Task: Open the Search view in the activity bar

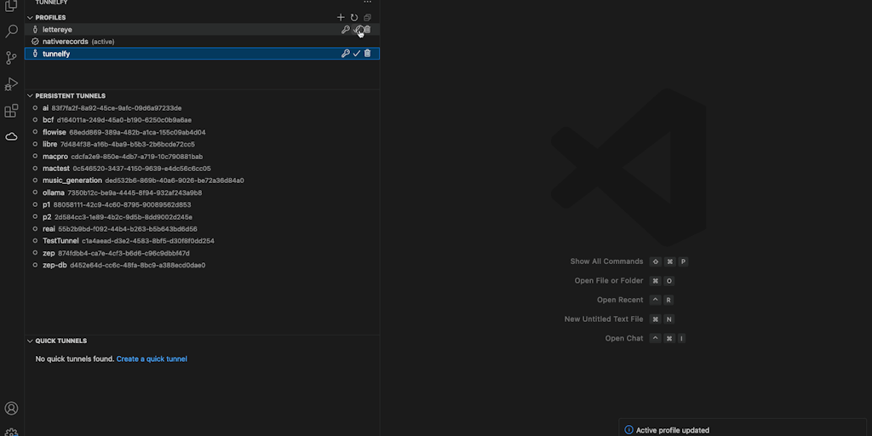Action: 11,32
